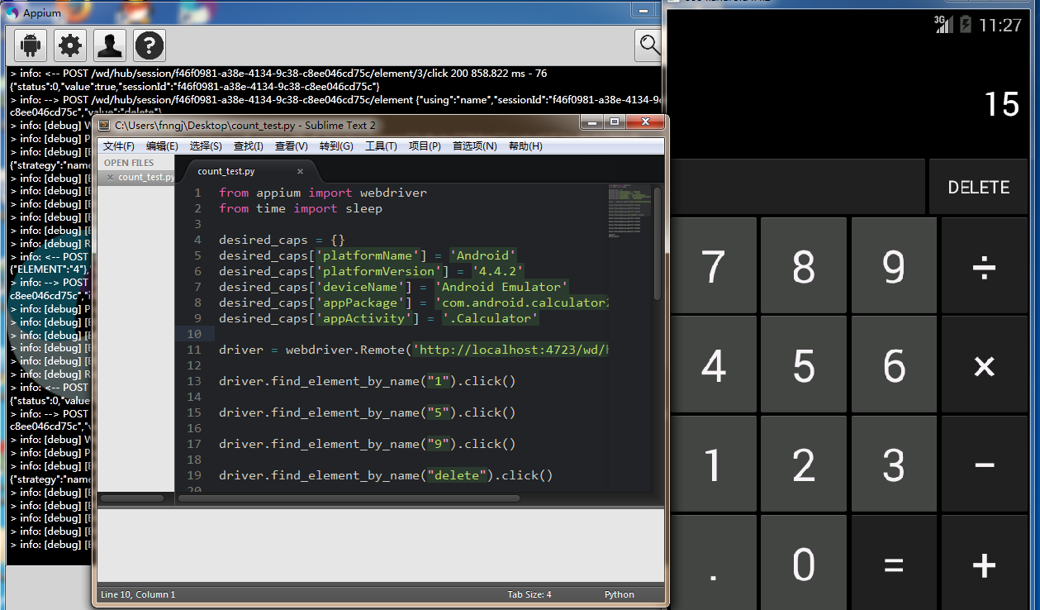This screenshot has width=1040, height=610.
Task: Tap calculator digit 1
Action: (x=713, y=465)
